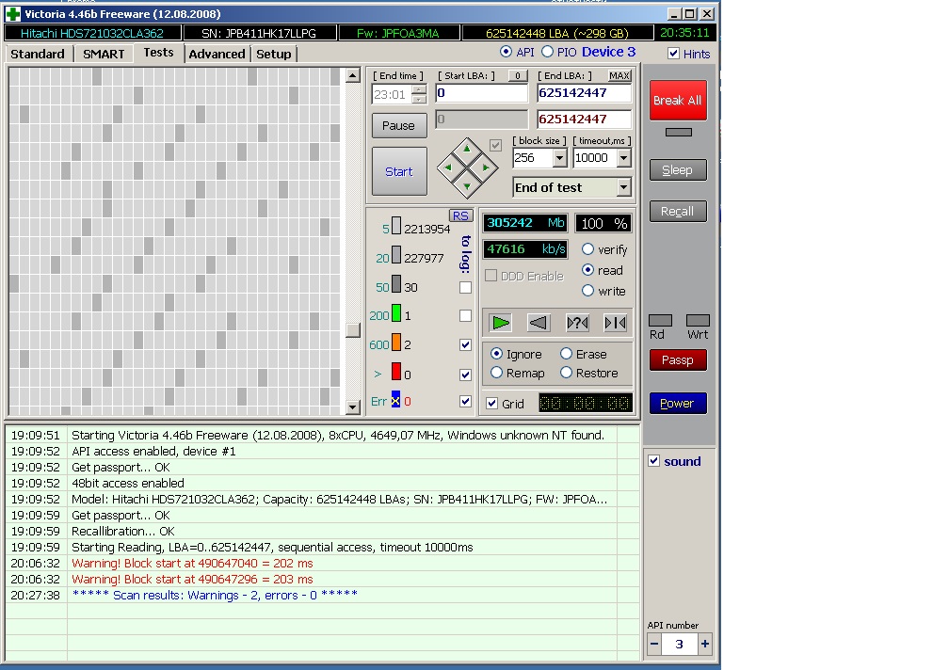
Task: Click the minus API number button
Action: 654,644
